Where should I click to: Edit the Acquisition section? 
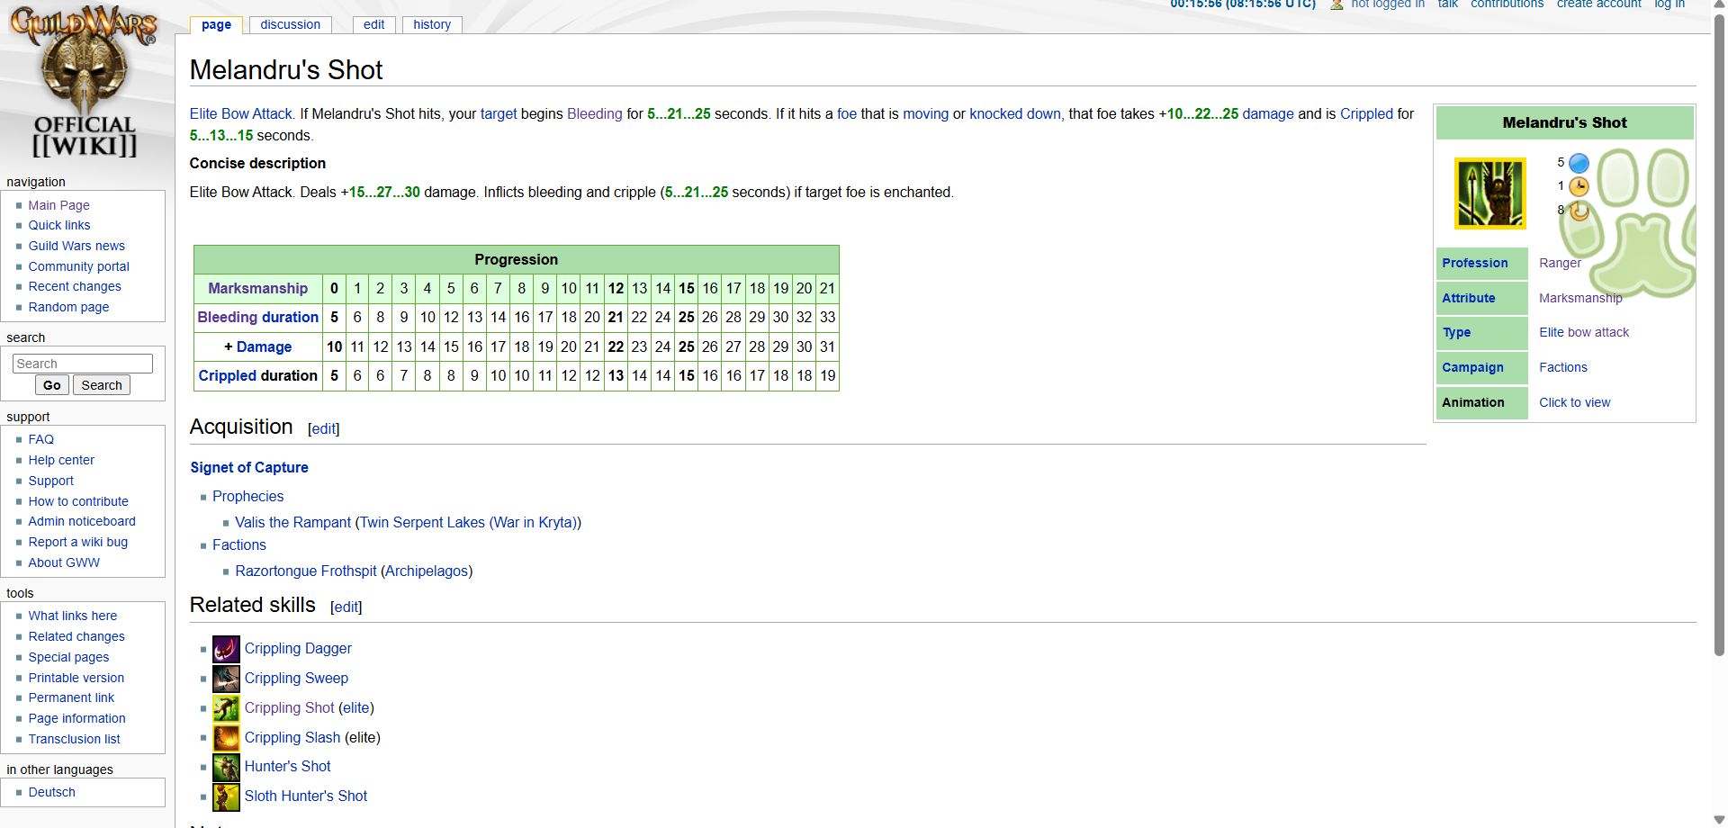coord(324,429)
